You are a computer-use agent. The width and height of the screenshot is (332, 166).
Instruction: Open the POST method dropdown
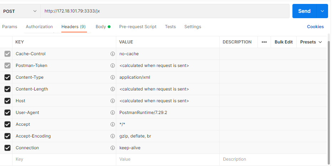coord(20,11)
